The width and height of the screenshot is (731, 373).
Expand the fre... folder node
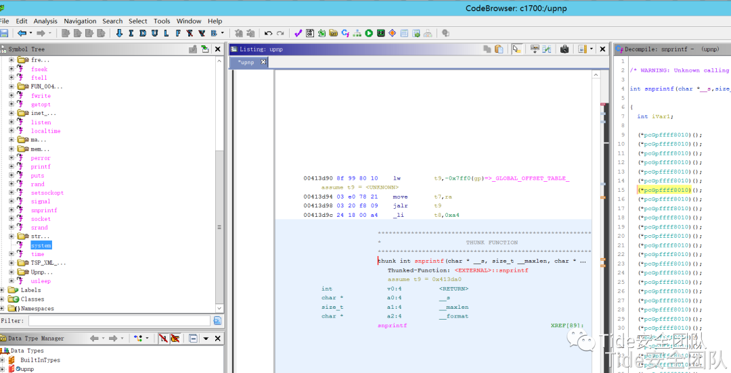pos(12,60)
